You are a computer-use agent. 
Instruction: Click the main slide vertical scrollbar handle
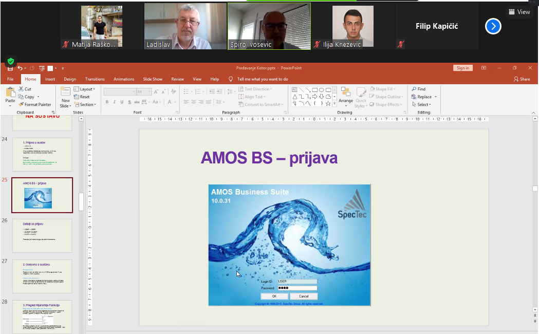click(x=535, y=188)
